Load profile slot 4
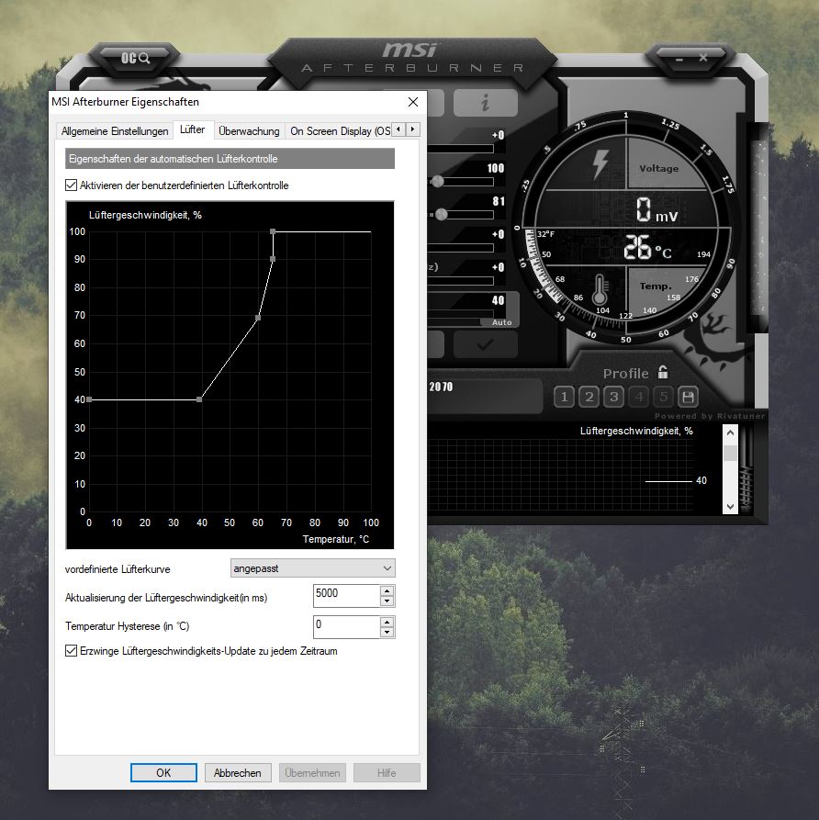The height and width of the screenshot is (820, 819). [638, 397]
